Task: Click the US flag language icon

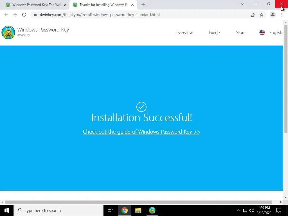Action: click(262, 33)
